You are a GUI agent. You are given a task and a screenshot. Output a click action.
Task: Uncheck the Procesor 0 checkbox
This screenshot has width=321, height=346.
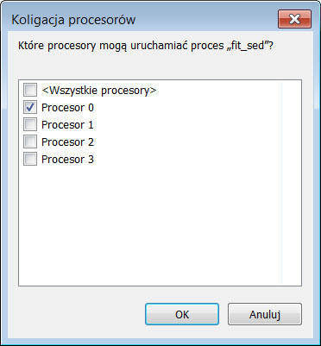30,108
